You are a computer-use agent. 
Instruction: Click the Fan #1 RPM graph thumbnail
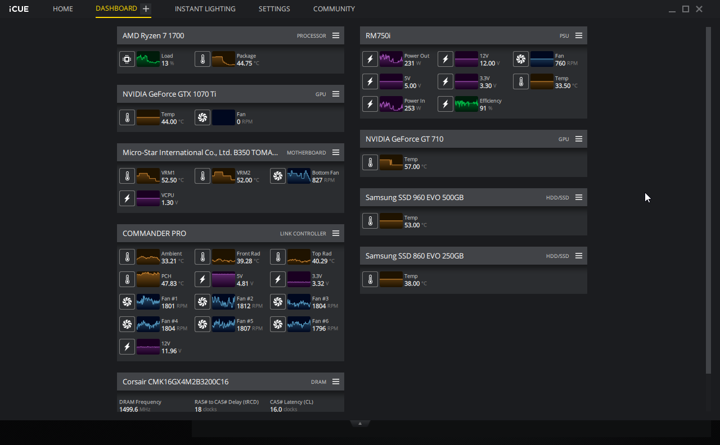148,302
